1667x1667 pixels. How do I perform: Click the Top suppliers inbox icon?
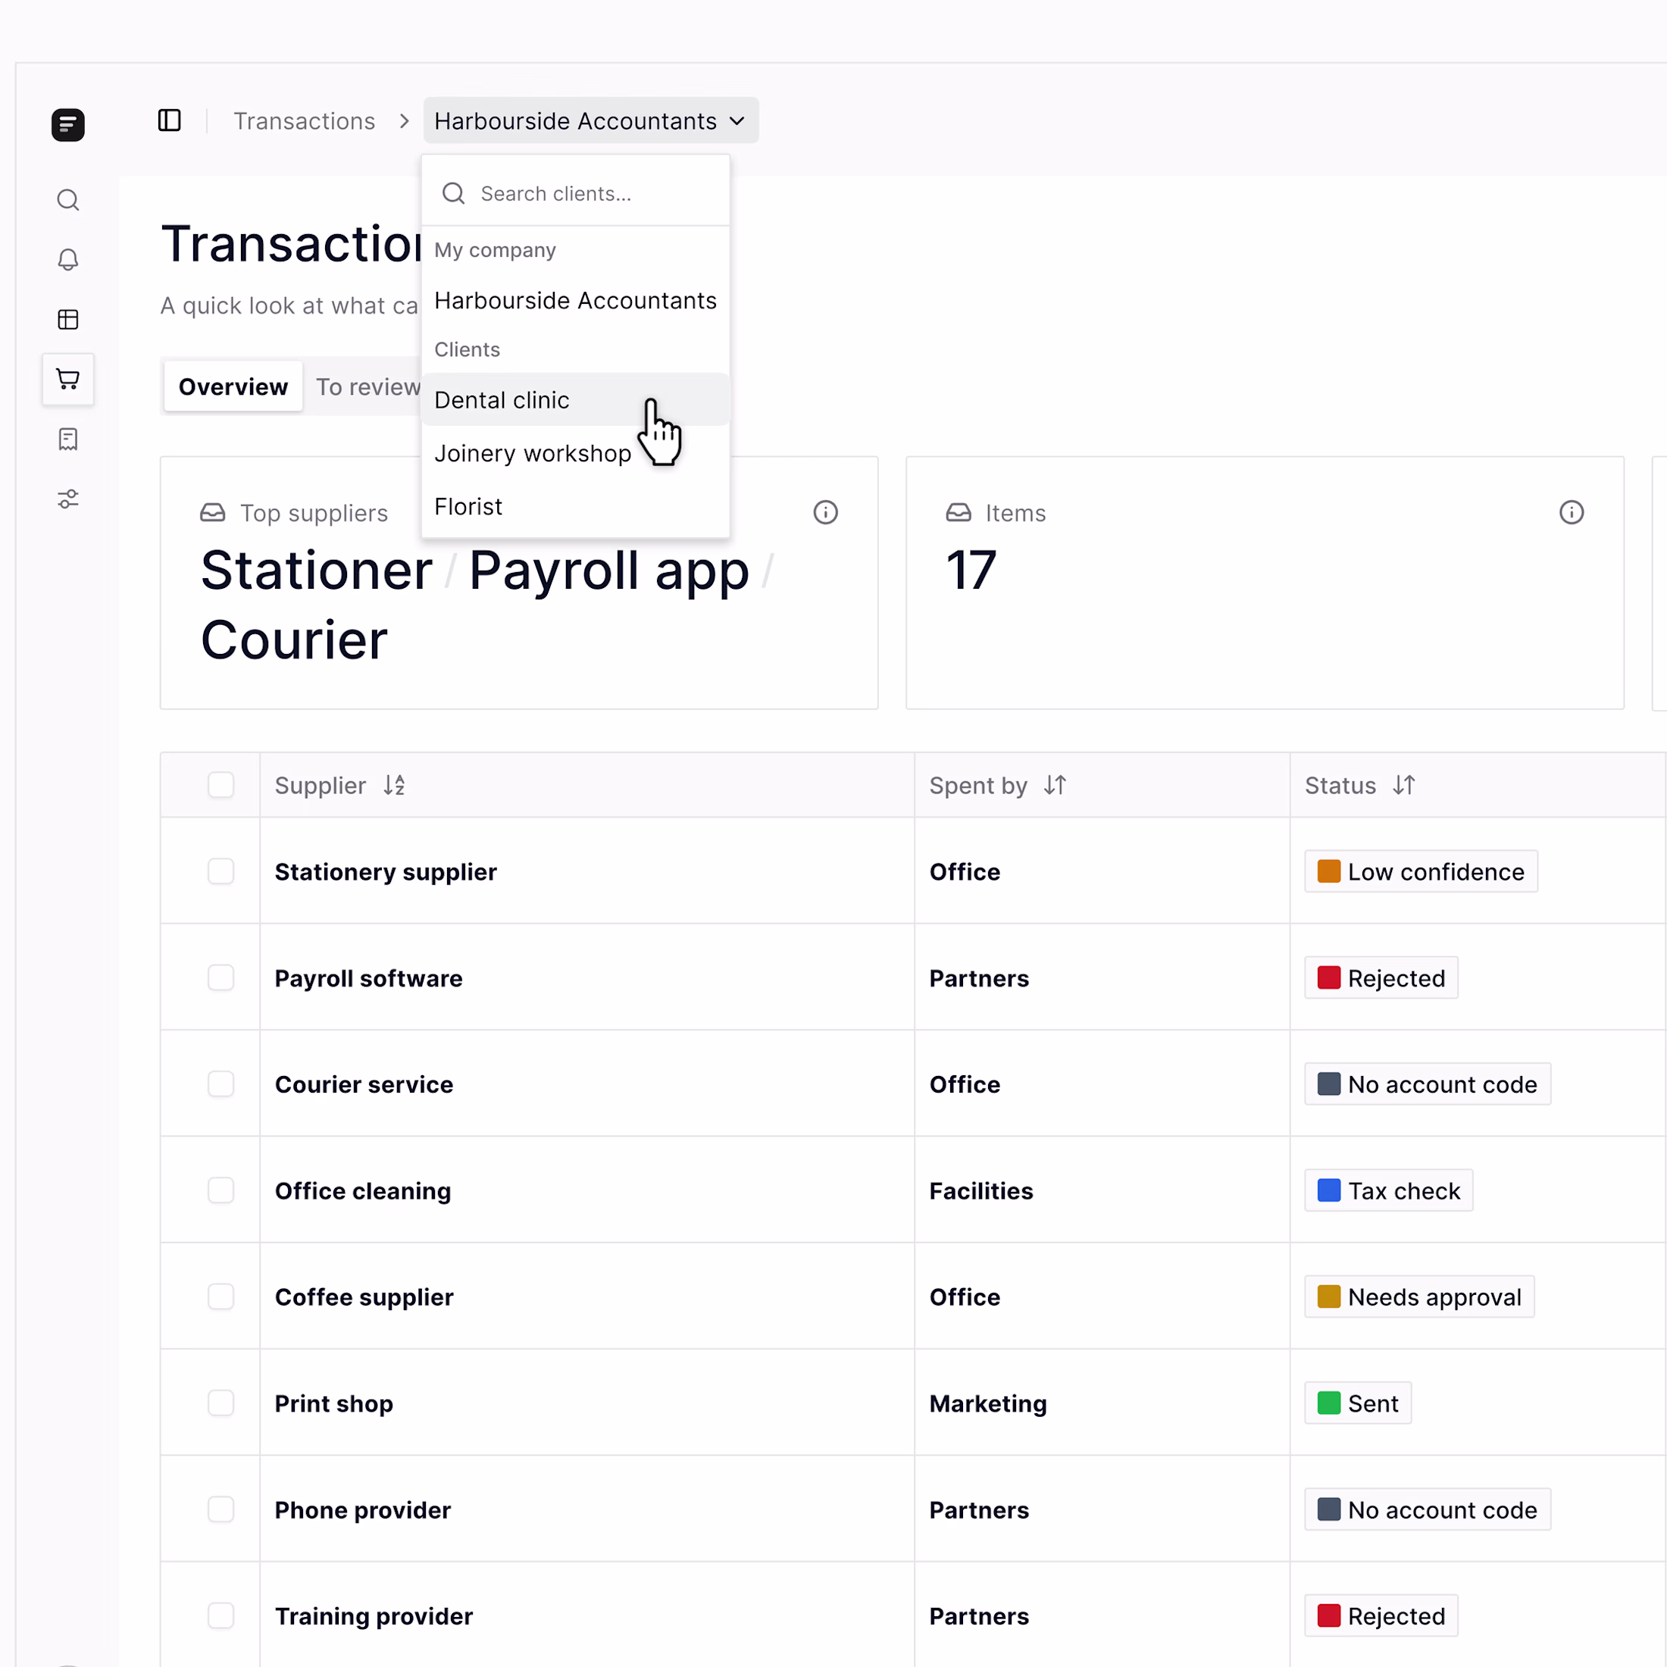(x=212, y=512)
